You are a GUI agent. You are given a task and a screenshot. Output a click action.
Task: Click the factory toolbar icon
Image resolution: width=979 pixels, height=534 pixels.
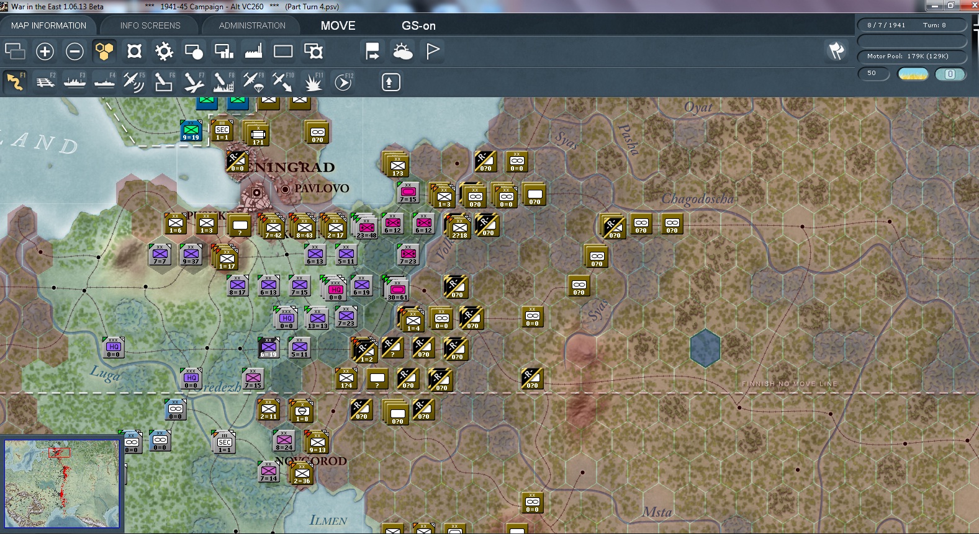tap(253, 51)
